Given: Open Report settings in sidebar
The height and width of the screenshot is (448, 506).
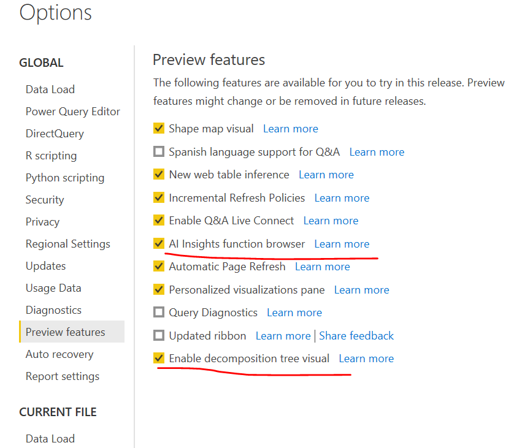Looking at the screenshot, I should coord(62,376).
